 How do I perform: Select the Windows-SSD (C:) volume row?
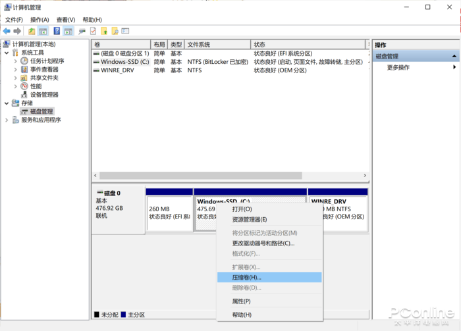coord(230,62)
